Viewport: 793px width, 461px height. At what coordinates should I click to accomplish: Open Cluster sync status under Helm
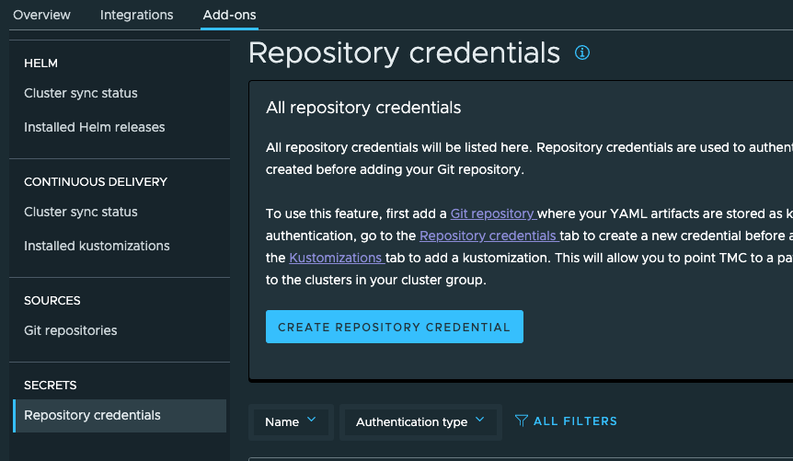pos(81,93)
